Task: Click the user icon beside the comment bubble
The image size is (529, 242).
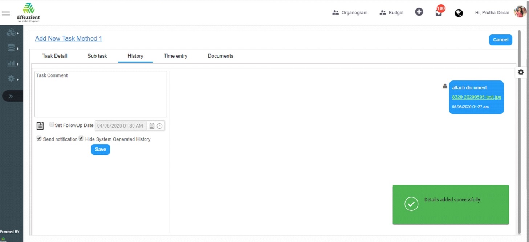Action: tap(445, 86)
